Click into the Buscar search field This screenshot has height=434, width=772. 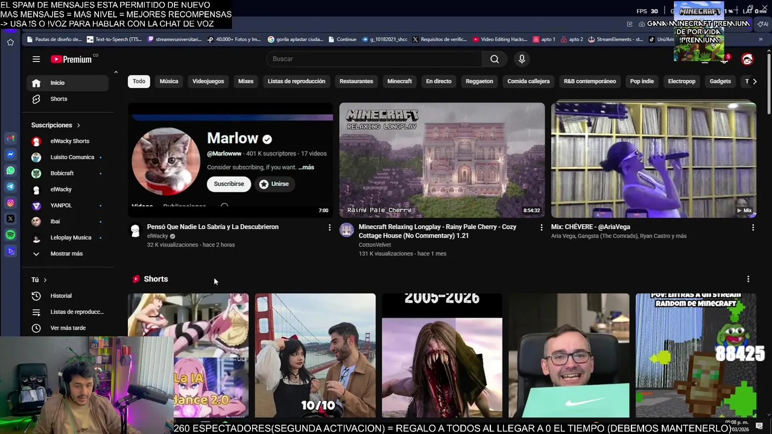click(x=374, y=59)
